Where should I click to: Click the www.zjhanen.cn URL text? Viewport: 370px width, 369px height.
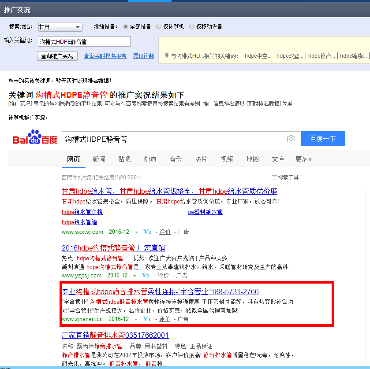pyautogui.click(x=82, y=319)
